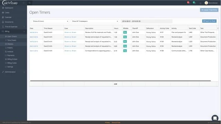Click the Invoices icon under Billing
Screen dimensions: 221x124
6,52
